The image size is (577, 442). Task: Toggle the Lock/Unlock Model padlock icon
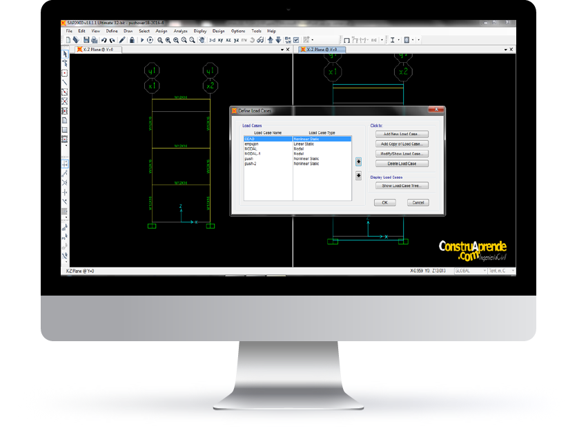132,40
